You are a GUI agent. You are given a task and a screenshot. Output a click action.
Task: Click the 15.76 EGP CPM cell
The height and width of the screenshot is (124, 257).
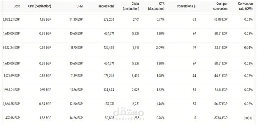click(76, 90)
